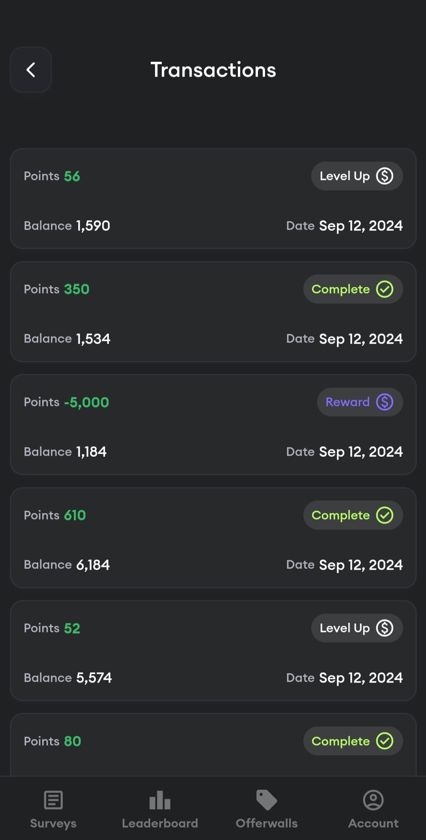Click the checkmark icon on 610 points Complete
Viewport: 426px width, 840px height.
pos(385,515)
